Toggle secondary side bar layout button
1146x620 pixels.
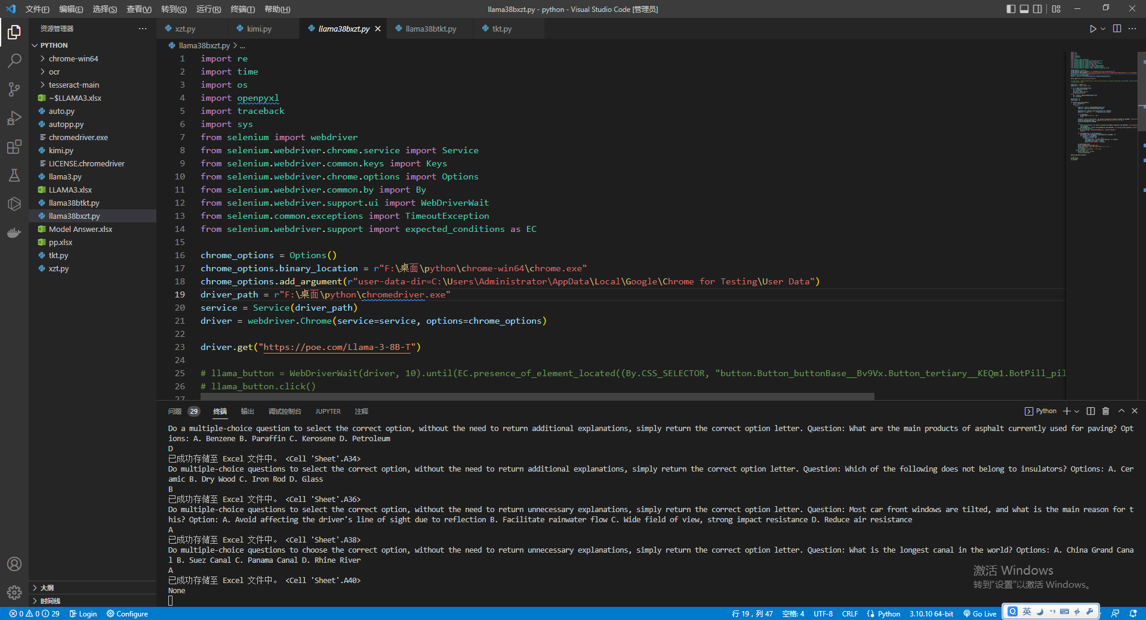pos(1038,9)
